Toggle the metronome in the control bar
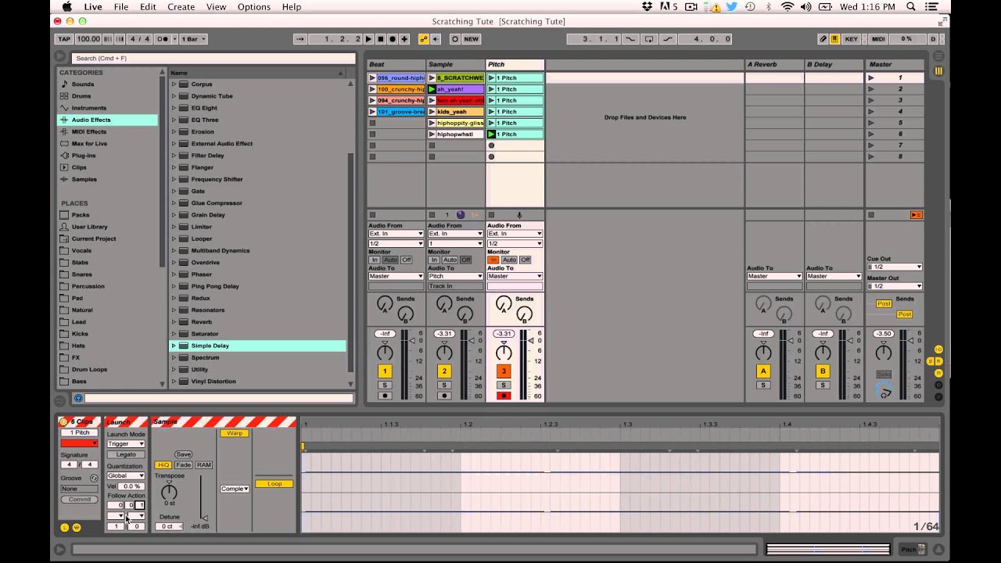1001x563 pixels. [163, 39]
